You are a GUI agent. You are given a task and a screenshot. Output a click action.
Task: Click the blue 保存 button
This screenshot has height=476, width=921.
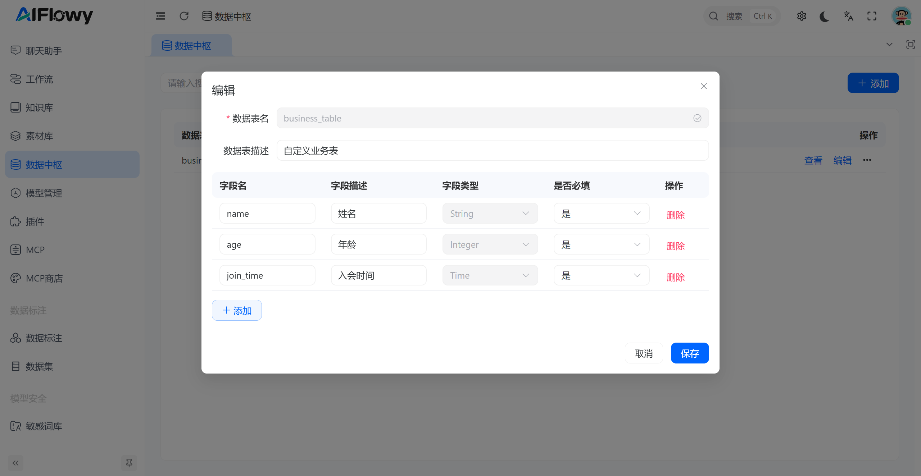(x=689, y=353)
